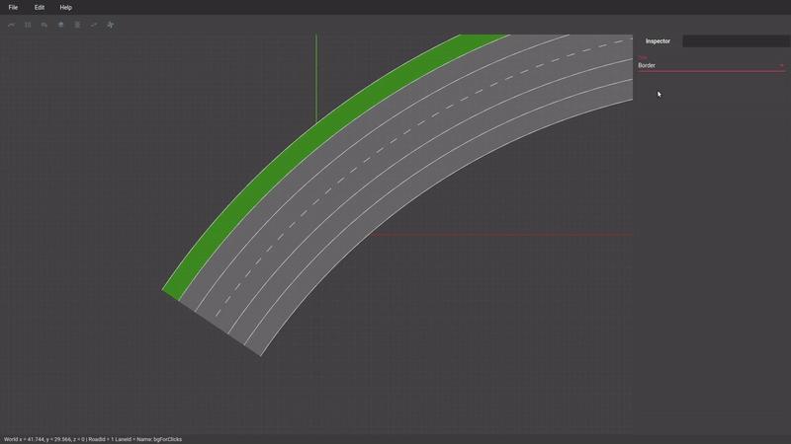791x444 pixels.
Task: Select the seventh toolbar star-shaped tool icon
Action: 111,25
